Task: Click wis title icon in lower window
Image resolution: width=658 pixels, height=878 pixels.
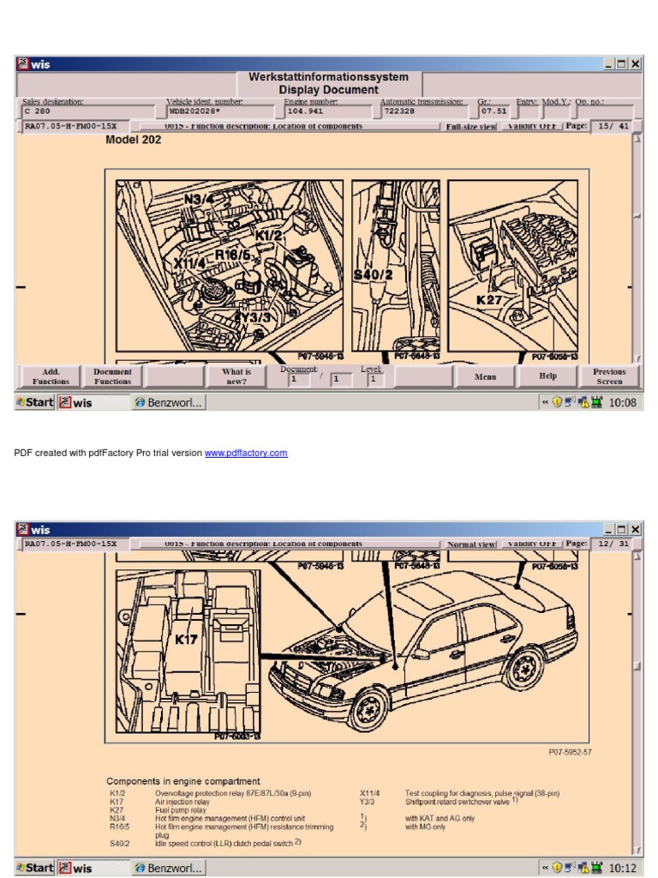Action: (22, 529)
